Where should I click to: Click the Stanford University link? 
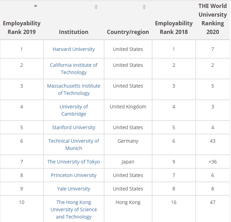(x=74, y=127)
